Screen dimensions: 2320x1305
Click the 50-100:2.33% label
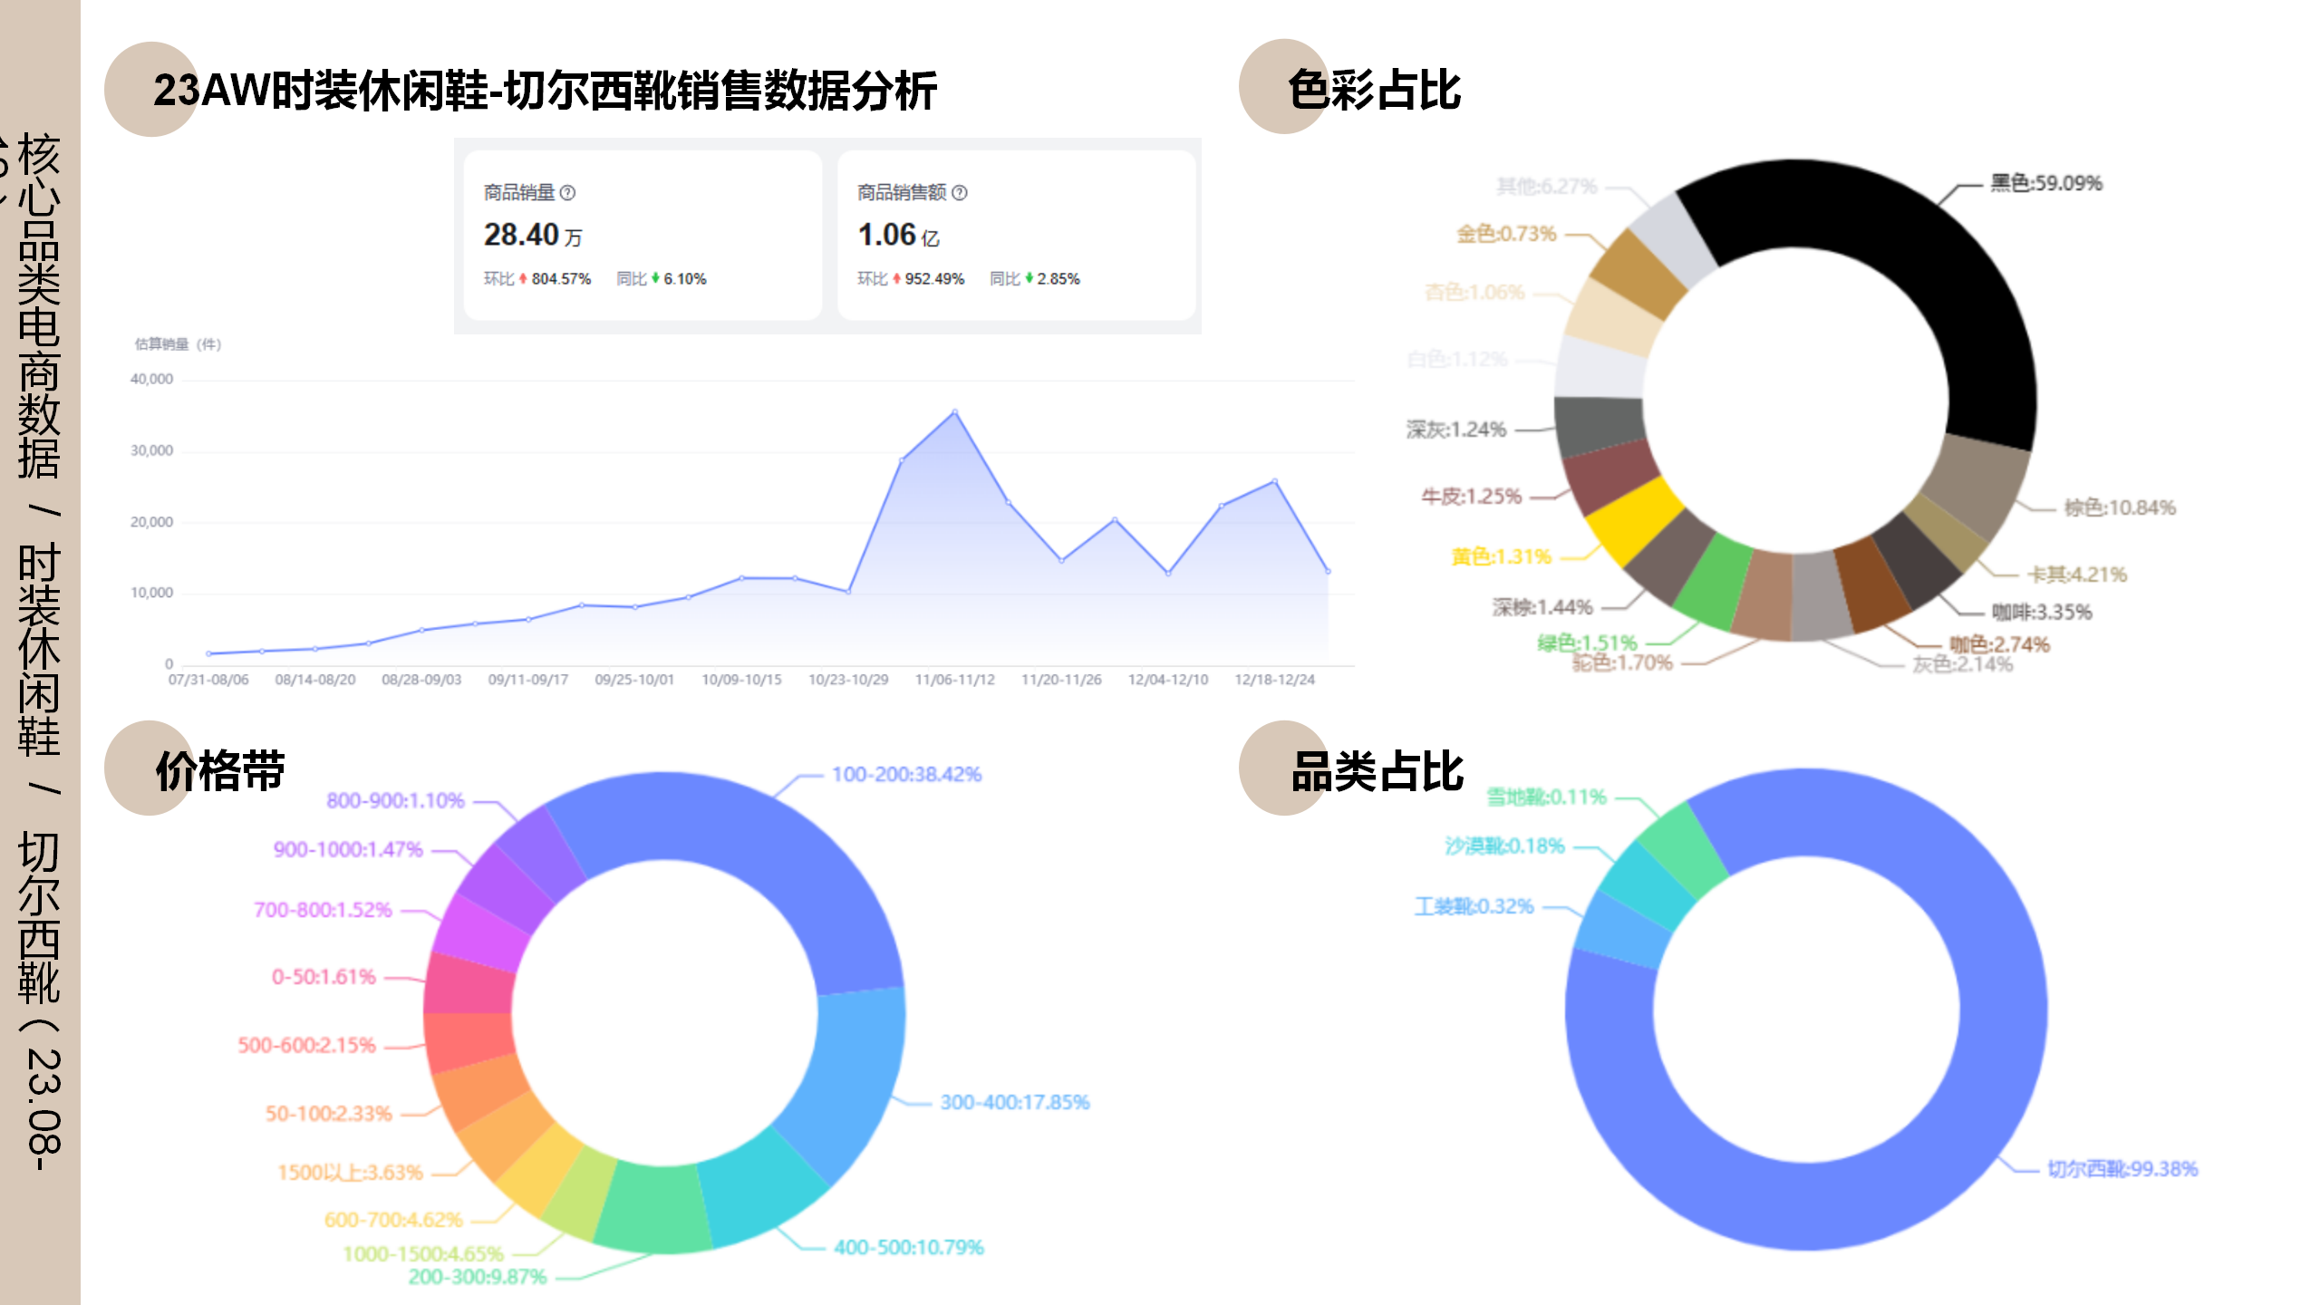point(328,1114)
